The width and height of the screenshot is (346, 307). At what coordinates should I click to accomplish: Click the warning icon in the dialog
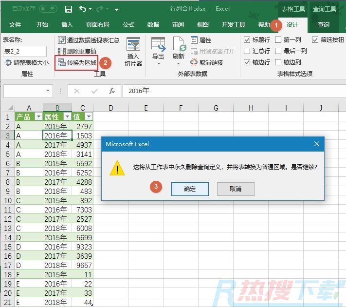(x=117, y=168)
